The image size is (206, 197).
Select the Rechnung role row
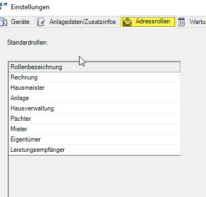click(x=94, y=77)
